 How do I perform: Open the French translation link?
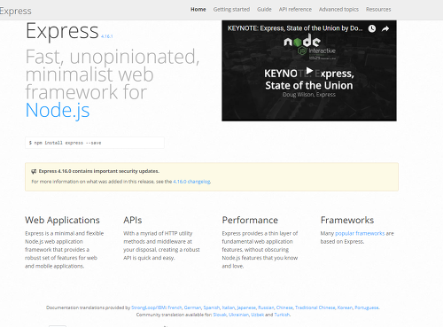point(175,308)
